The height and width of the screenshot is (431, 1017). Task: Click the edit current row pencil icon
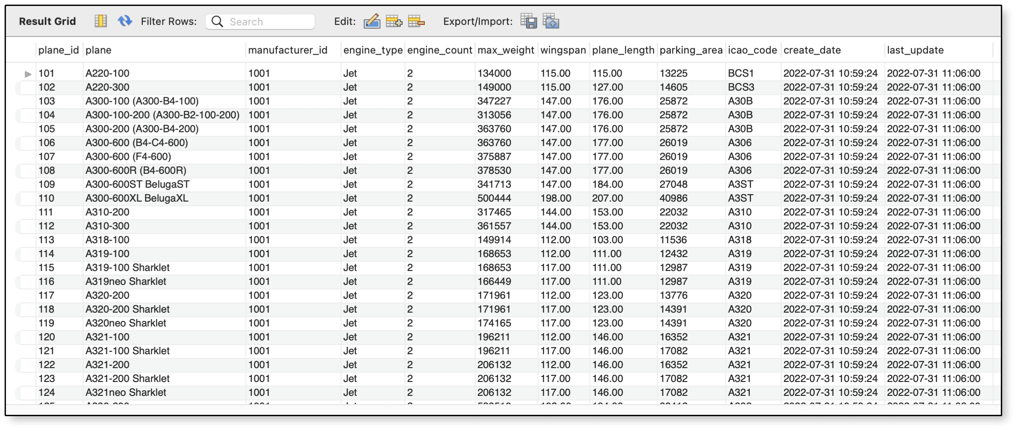[372, 21]
